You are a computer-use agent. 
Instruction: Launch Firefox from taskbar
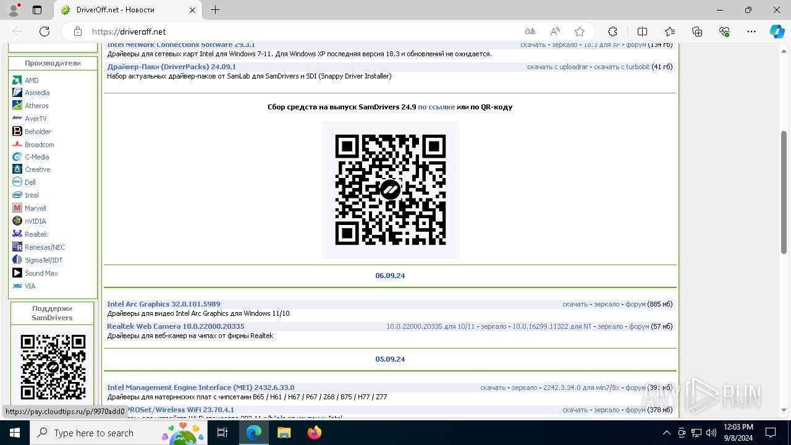tap(315, 433)
